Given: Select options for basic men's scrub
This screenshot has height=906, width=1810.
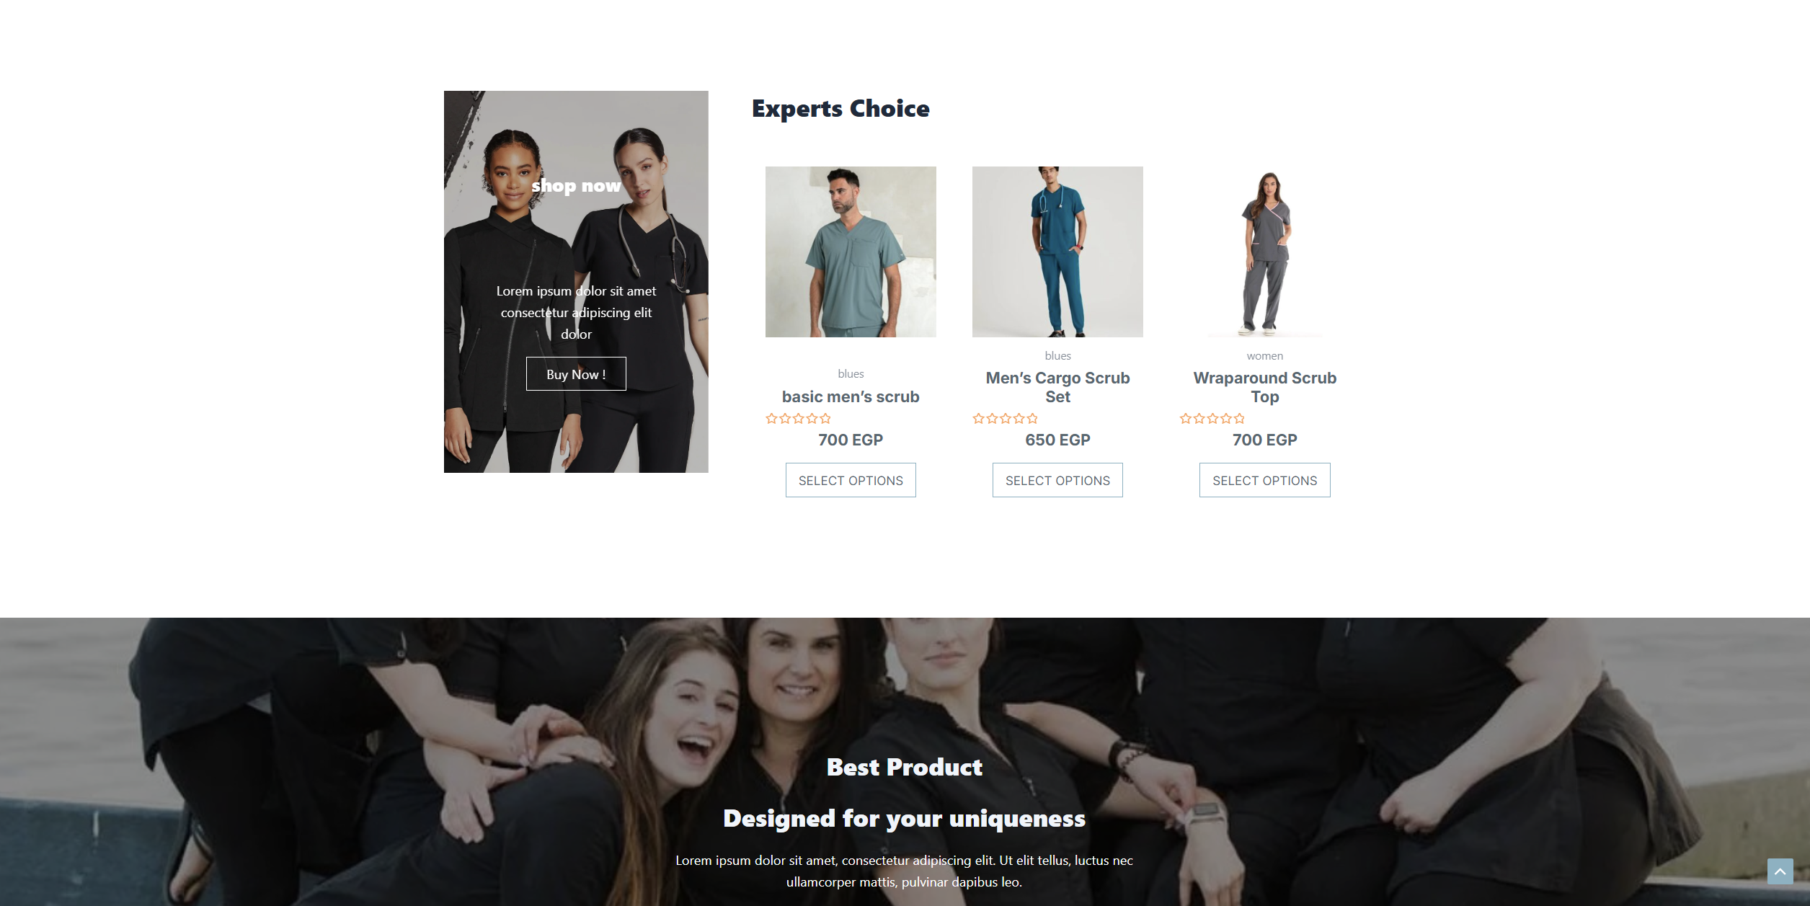Looking at the screenshot, I should pyautogui.click(x=851, y=480).
